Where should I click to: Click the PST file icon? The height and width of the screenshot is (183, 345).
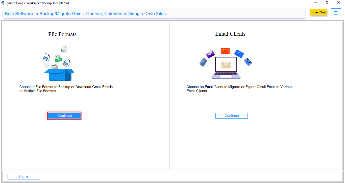46,57
